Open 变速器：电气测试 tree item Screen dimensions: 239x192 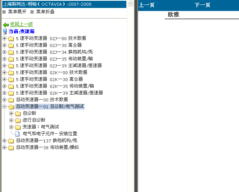click(41, 127)
